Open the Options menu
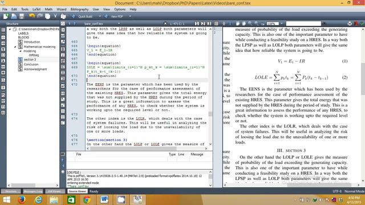 coord(120,9)
